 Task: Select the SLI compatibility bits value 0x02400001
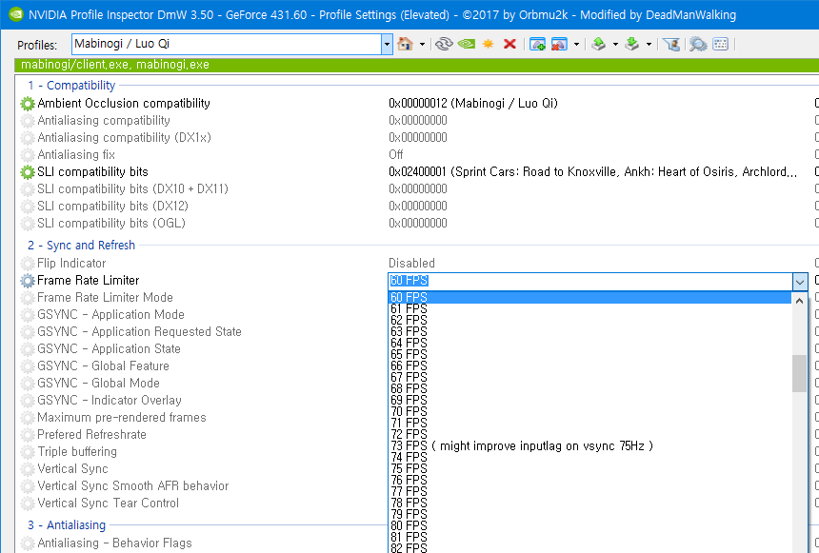pos(593,171)
